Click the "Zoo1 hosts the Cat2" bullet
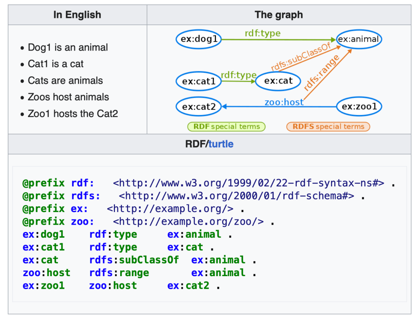Image resolution: width=417 pixels, height=321 pixels. [x=73, y=114]
